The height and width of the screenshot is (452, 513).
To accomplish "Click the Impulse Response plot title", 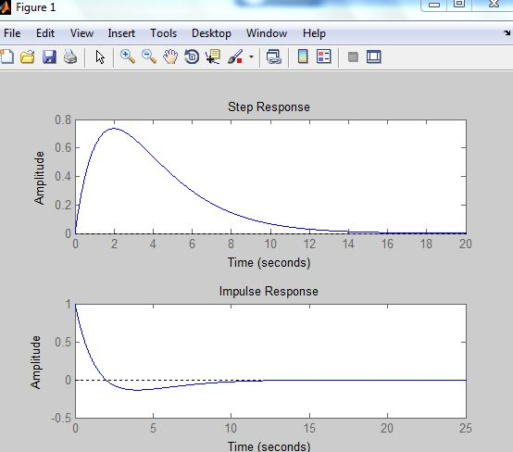I will pos(269,291).
